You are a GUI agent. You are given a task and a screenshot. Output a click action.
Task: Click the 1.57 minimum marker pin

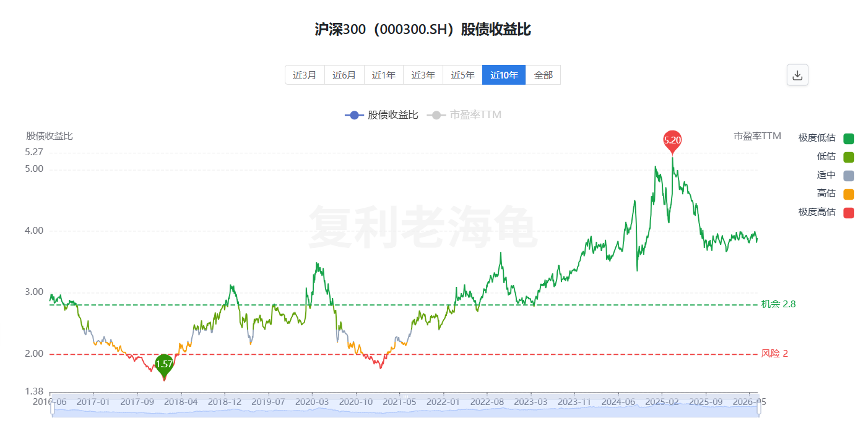click(x=164, y=365)
